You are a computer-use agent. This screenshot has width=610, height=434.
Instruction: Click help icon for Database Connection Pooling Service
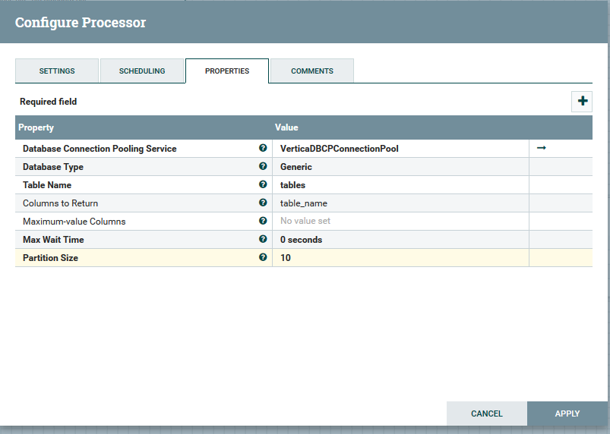[x=263, y=148]
